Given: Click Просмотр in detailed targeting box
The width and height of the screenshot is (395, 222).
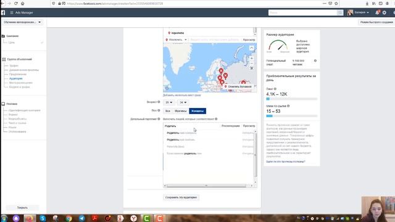Looking at the screenshot, I should coord(249,126).
